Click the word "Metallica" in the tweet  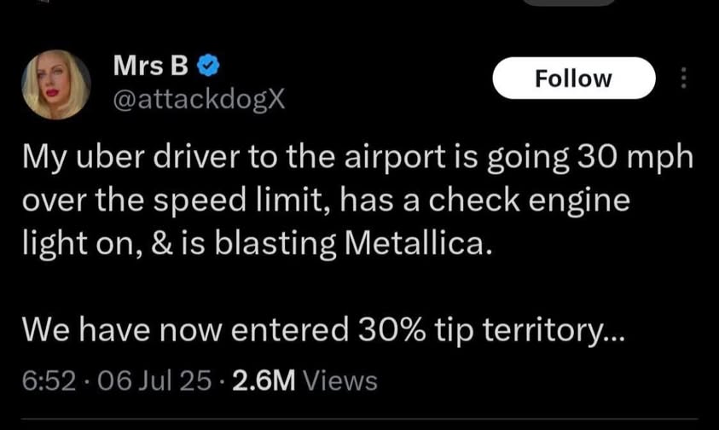point(417,244)
